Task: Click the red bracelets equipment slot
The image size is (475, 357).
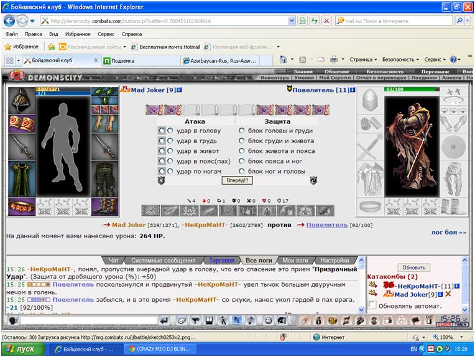Action: 22,124
